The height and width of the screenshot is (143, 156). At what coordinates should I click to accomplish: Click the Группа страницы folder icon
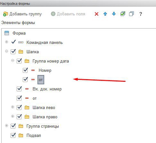click(x=21, y=126)
